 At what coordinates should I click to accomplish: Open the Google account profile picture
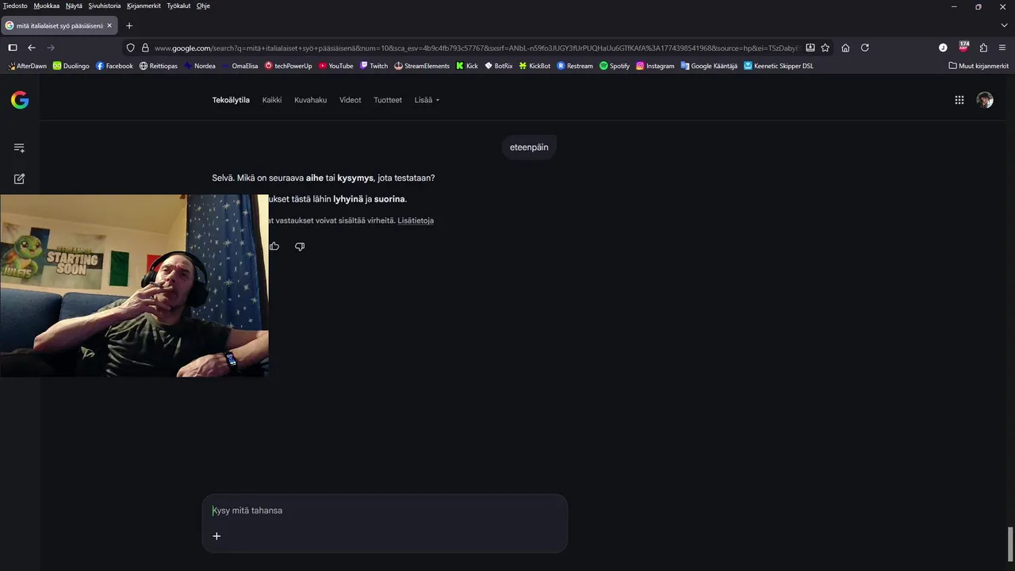985,100
